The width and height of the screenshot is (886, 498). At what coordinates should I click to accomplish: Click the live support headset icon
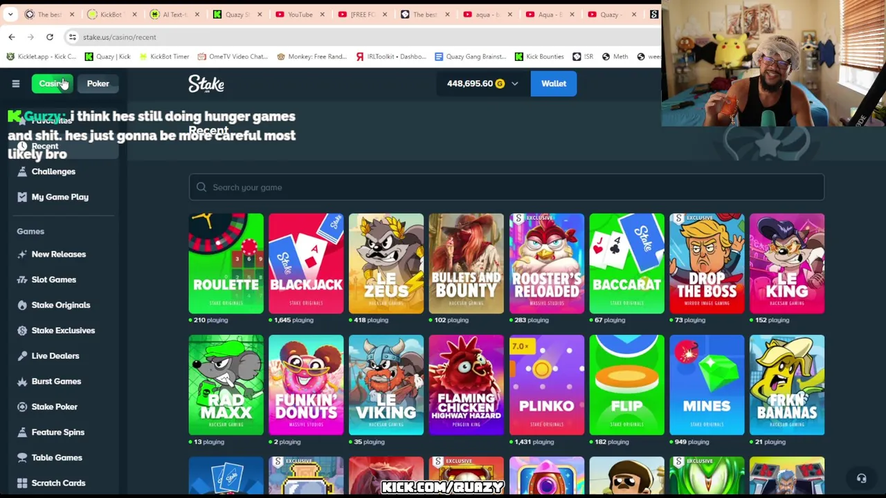click(861, 478)
